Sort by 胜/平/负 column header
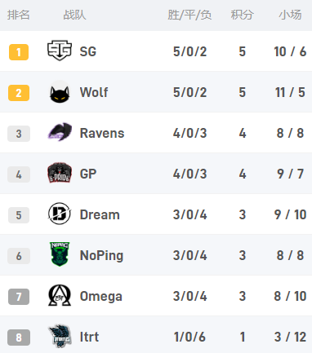 (x=189, y=15)
